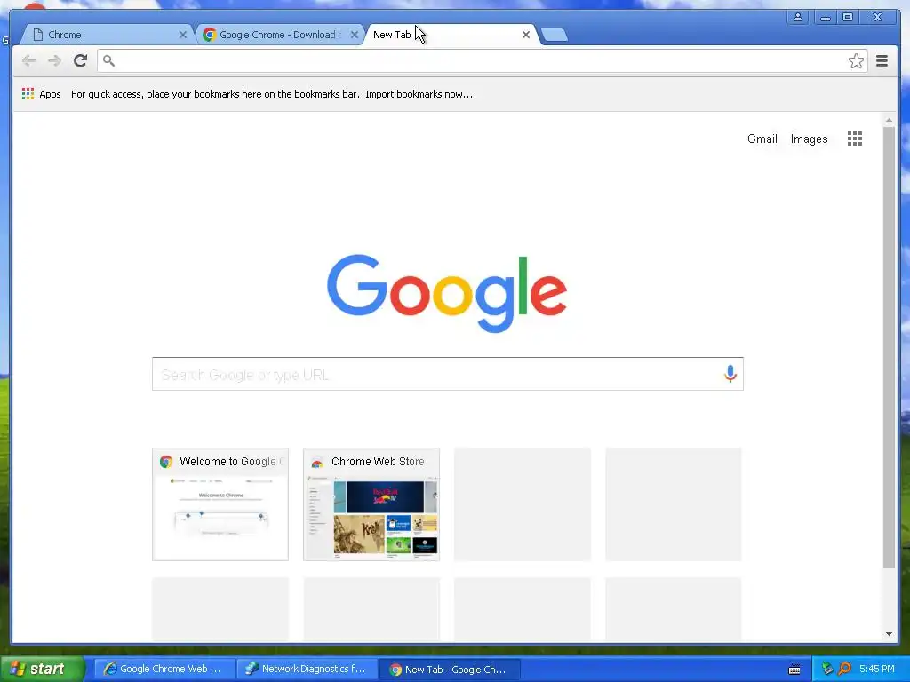The image size is (910, 682).
Task: Click the Google logo
Action: [447, 293]
